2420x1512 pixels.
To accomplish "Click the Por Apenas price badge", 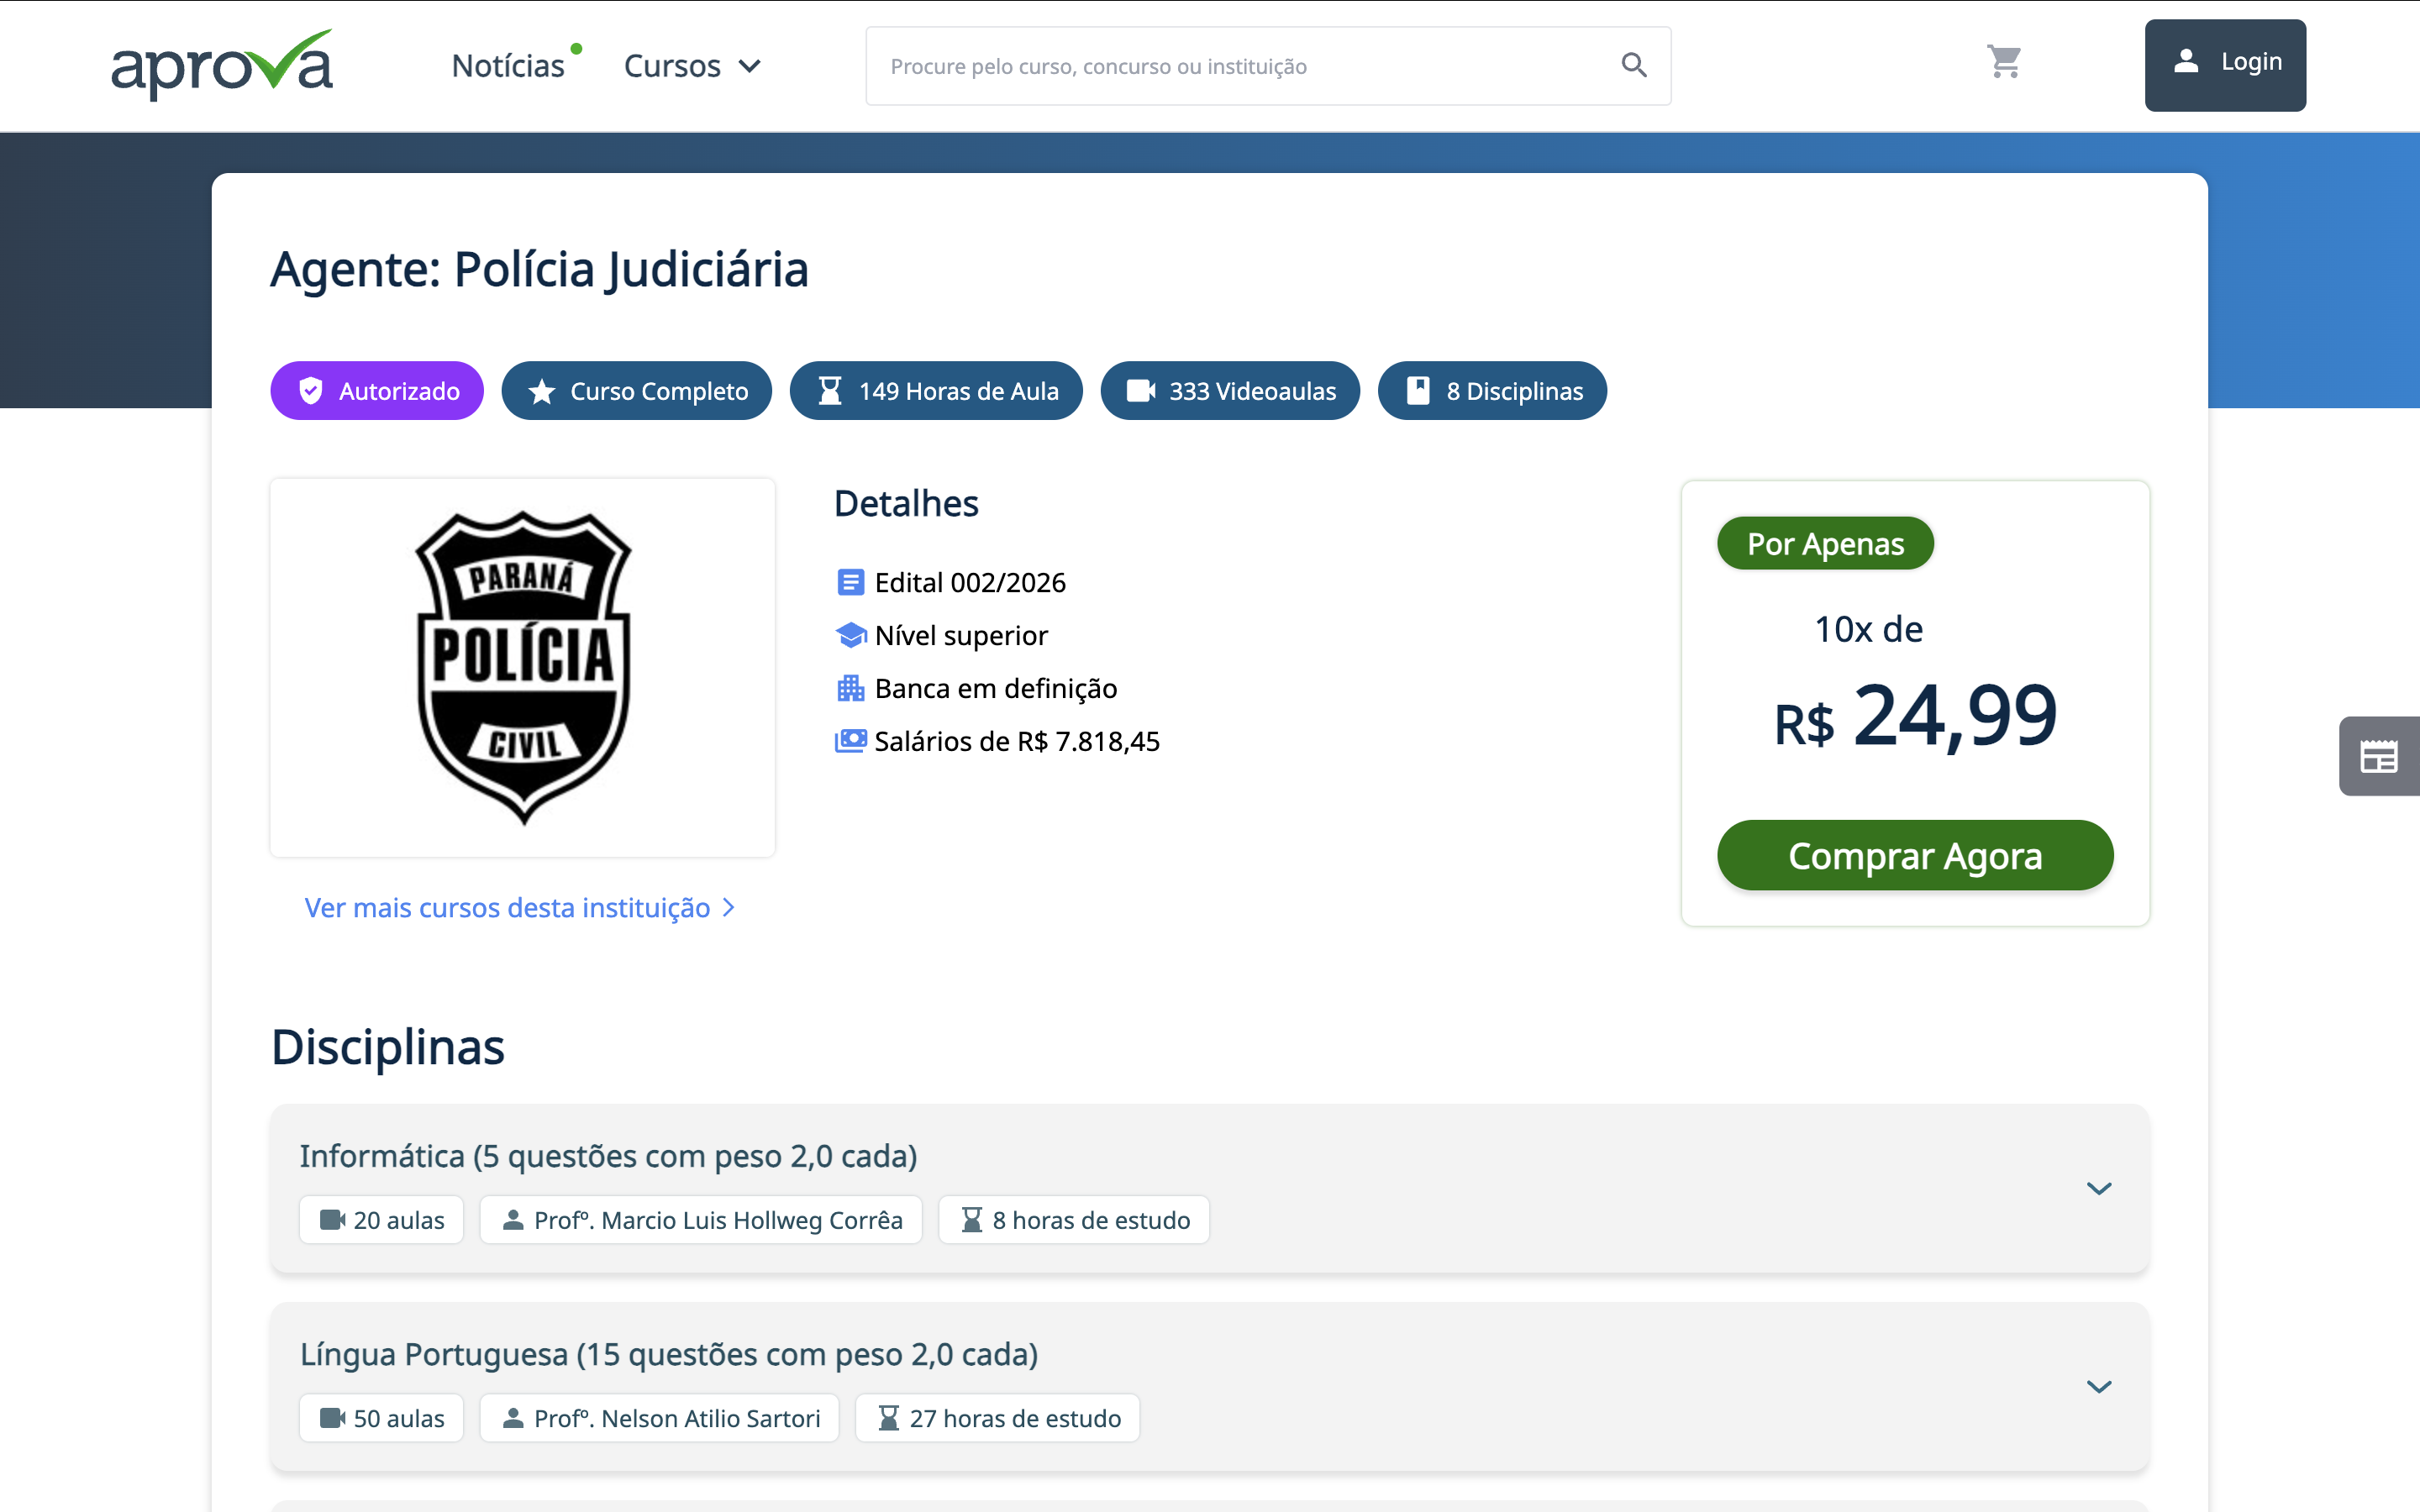I will 1824,543.
